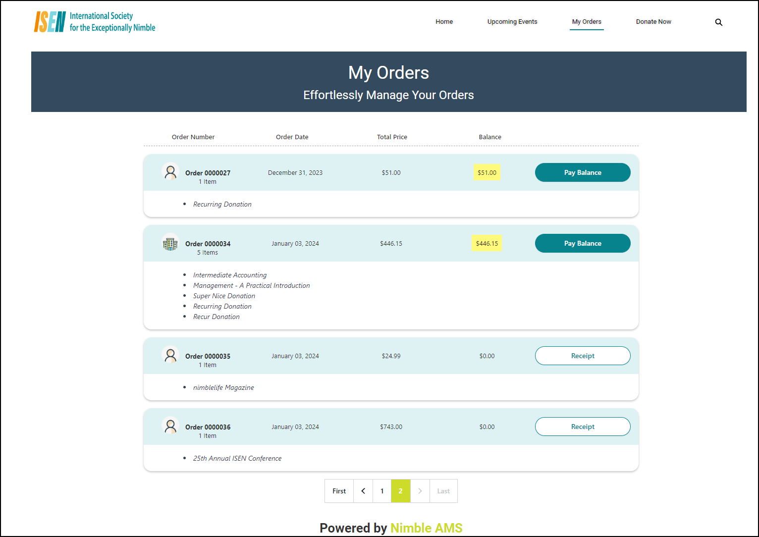
Task: Click building icon for Order 0000034
Action: click(170, 243)
